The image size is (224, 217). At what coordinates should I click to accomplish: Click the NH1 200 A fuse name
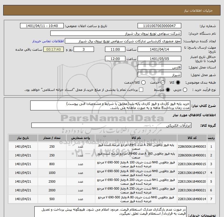(x=136, y=182)
